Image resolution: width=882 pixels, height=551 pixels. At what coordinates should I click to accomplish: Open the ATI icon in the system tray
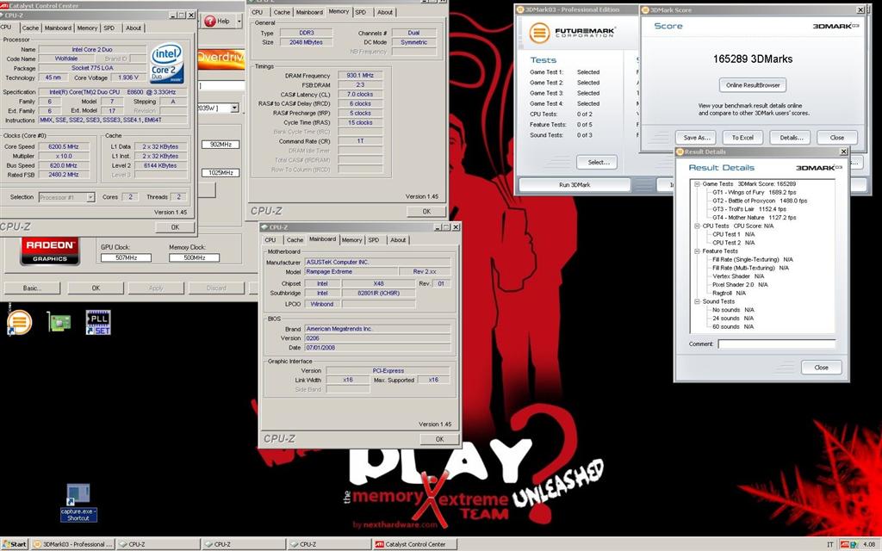click(845, 544)
